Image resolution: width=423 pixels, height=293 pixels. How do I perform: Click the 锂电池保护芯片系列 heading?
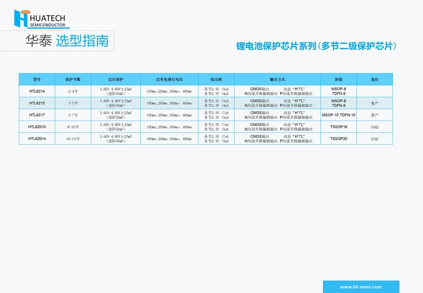316,46
